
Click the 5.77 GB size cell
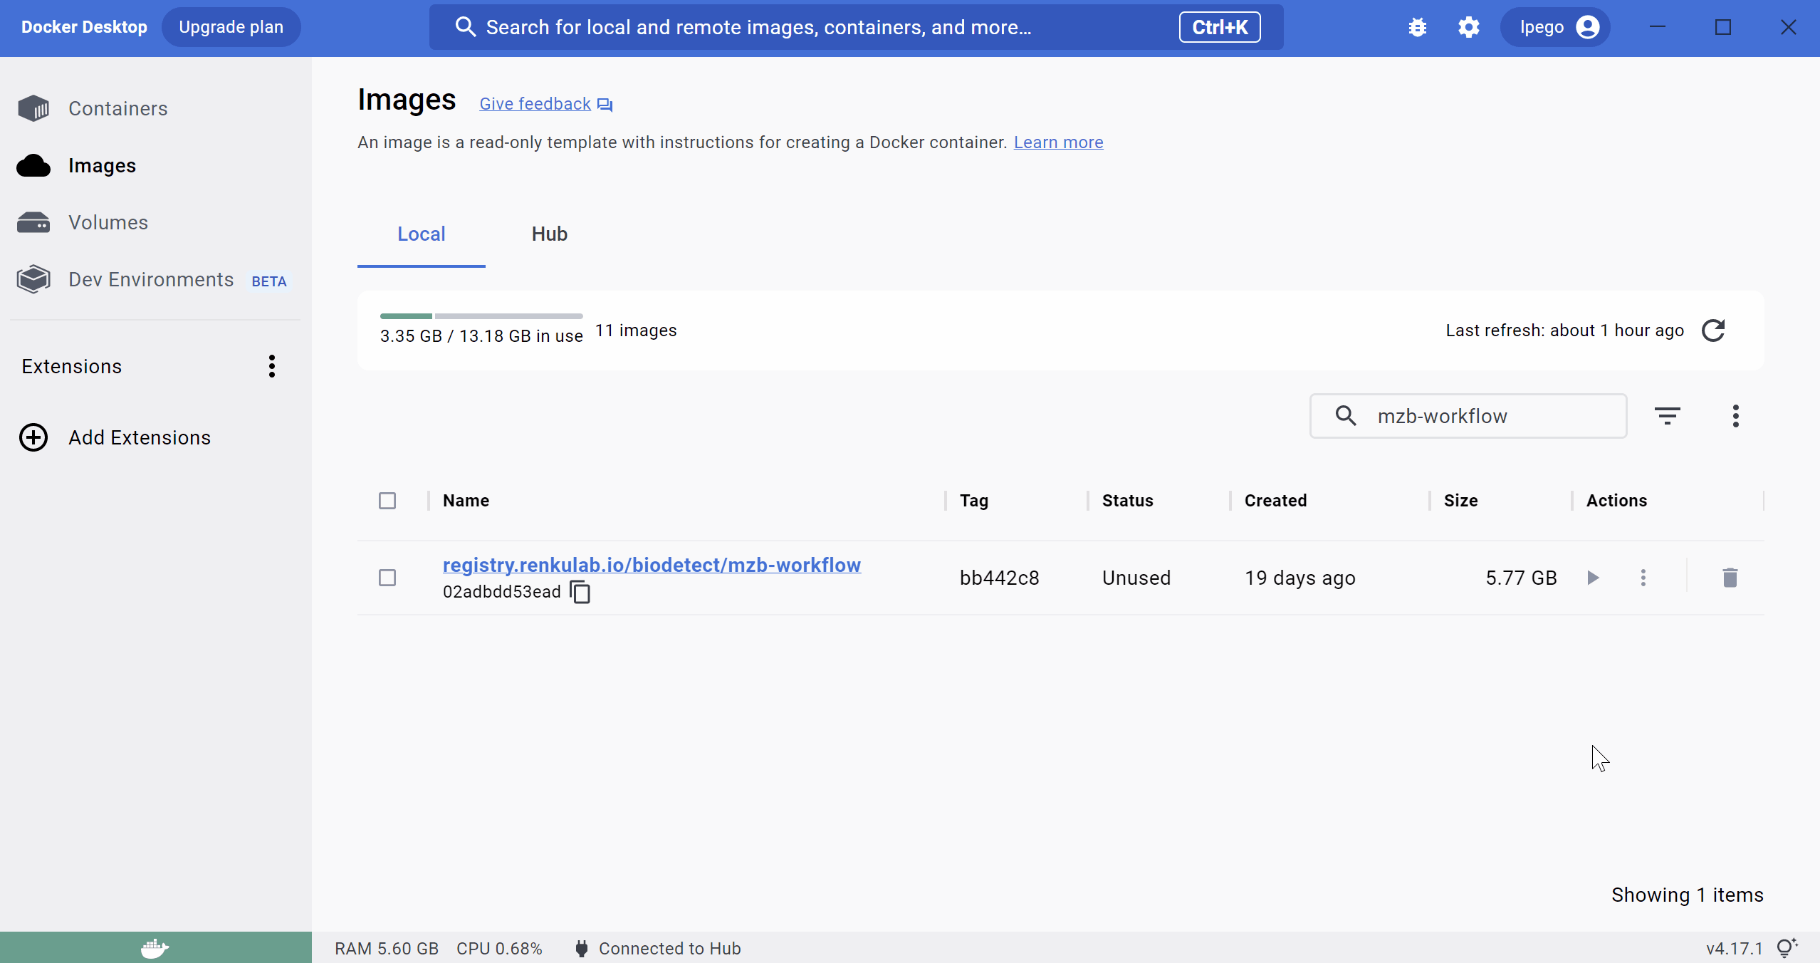pyautogui.click(x=1521, y=578)
